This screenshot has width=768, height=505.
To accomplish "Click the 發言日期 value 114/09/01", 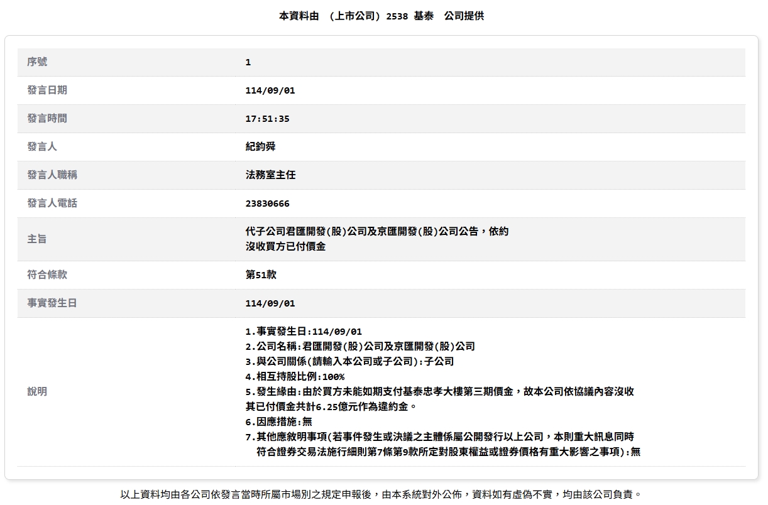I will point(270,90).
